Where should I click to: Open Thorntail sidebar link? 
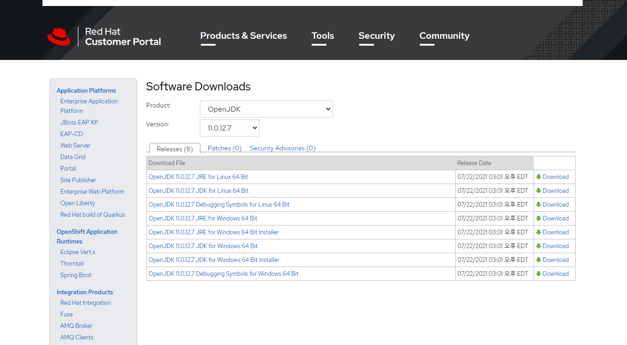point(72,264)
